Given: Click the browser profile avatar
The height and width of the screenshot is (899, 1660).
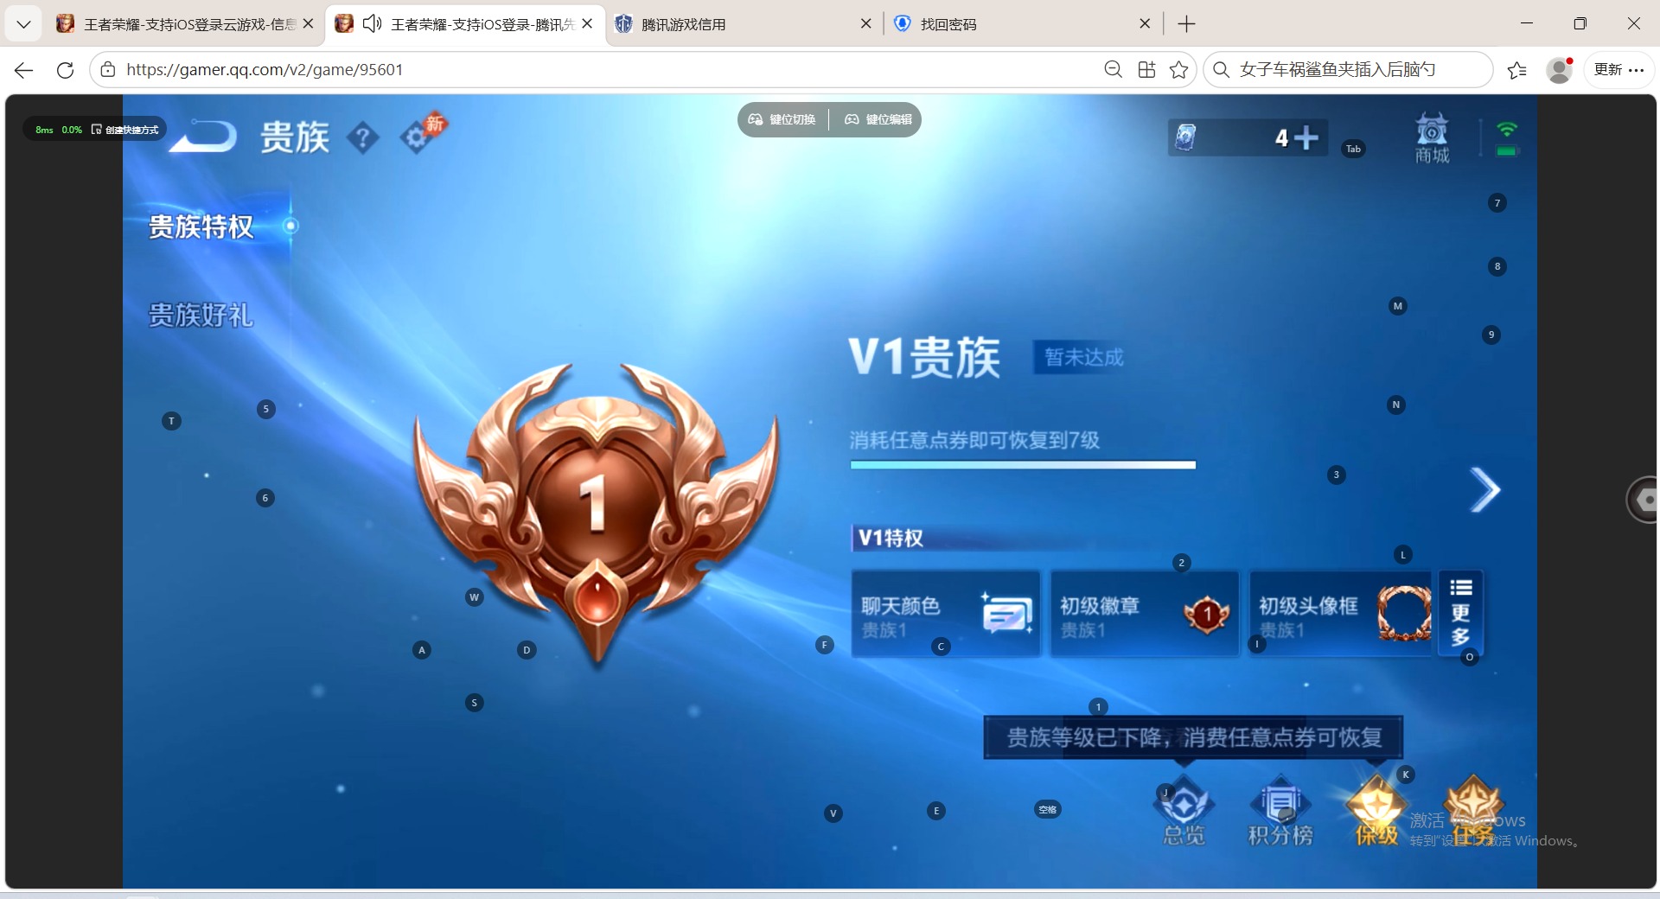Looking at the screenshot, I should click(1559, 70).
